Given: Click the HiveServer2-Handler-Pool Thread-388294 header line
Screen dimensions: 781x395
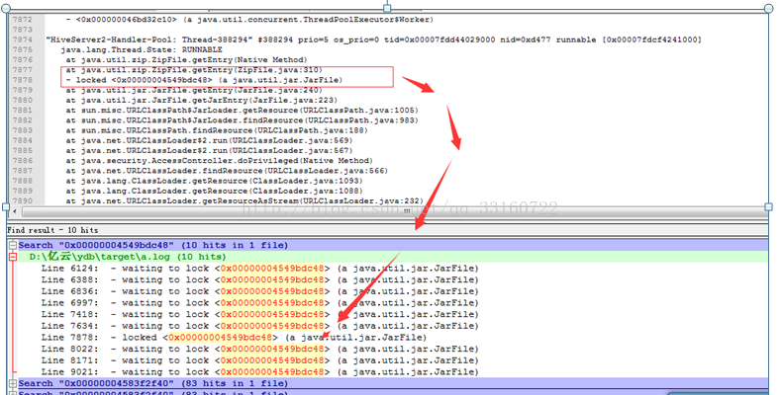Looking at the screenshot, I should point(373,39).
